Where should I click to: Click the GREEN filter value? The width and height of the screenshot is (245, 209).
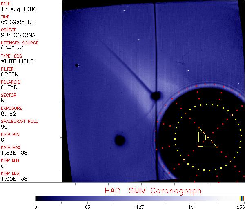pos(10,74)
